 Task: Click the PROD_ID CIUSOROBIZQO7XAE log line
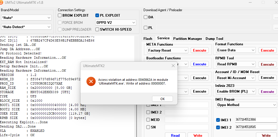pos(31,84)
